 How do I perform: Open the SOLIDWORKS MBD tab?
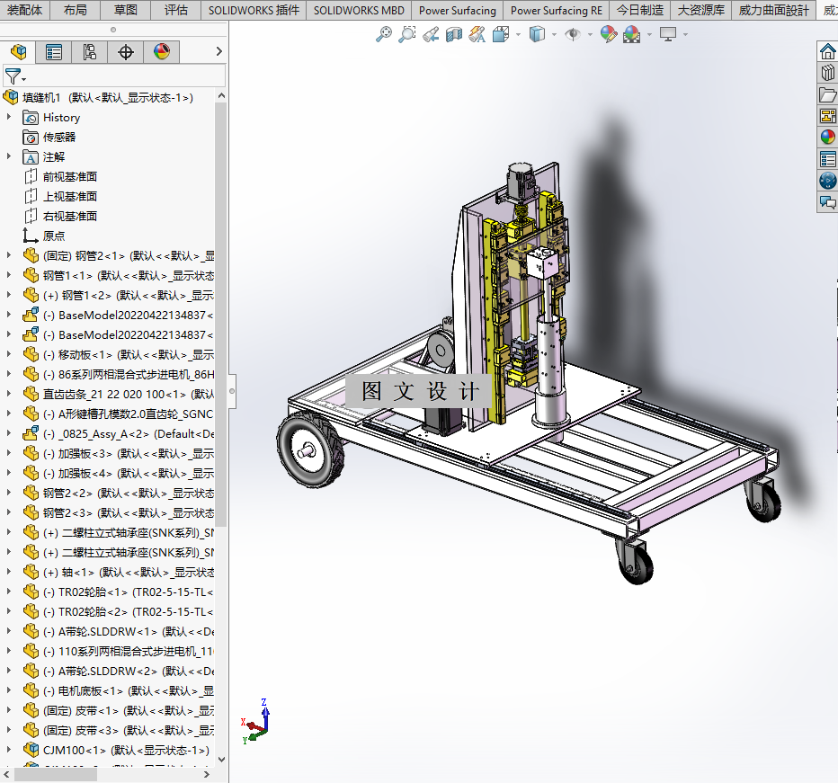click(x=359, y=10)
